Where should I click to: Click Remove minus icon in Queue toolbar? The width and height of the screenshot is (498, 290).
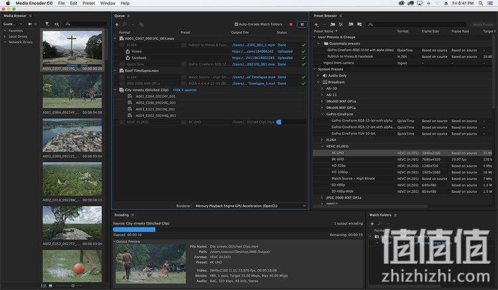(133, 25)
